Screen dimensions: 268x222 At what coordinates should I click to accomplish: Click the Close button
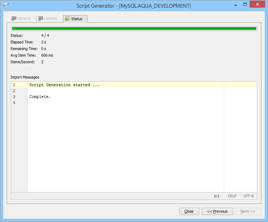[189, 212]
